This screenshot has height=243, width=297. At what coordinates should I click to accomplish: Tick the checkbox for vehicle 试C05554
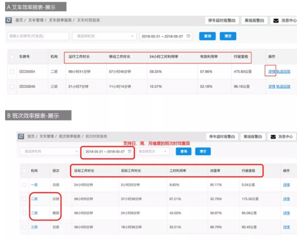[x=12, y=72]
